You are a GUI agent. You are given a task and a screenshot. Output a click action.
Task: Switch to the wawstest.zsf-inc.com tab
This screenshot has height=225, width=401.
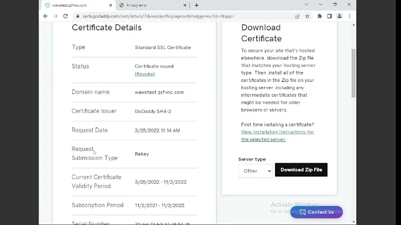(x=79, y=5)
